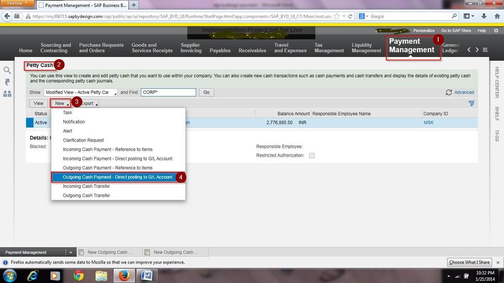
Task: Click the Go button
Action: pyautogui.click(x=206, y=92)
